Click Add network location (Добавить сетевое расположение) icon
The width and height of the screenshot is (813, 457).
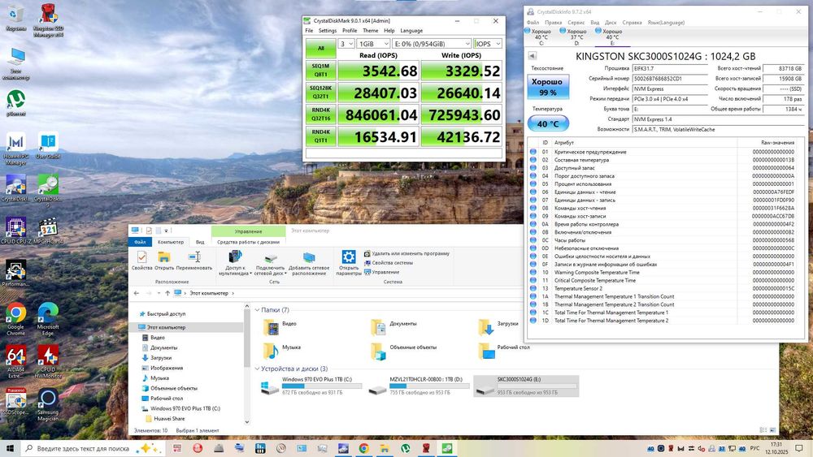pyautogui.click(x=309, y=264)
